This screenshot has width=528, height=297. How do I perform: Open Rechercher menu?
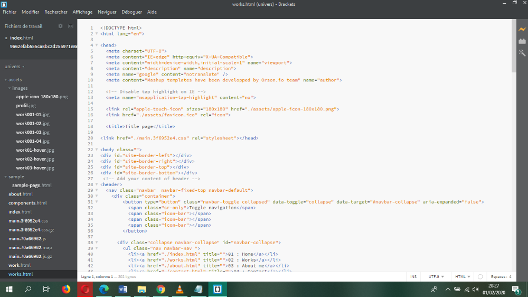56,12
